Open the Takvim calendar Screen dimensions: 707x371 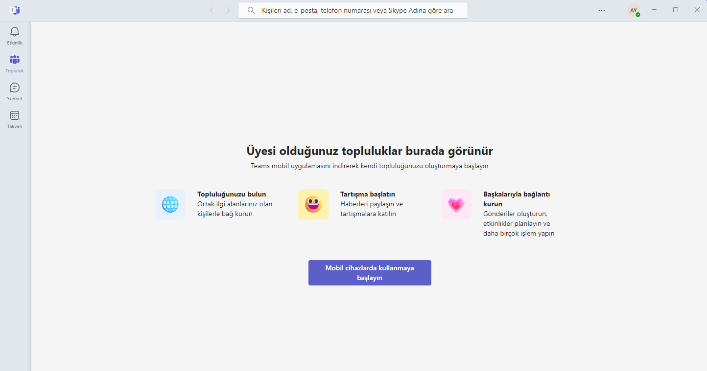coord(14,119)
